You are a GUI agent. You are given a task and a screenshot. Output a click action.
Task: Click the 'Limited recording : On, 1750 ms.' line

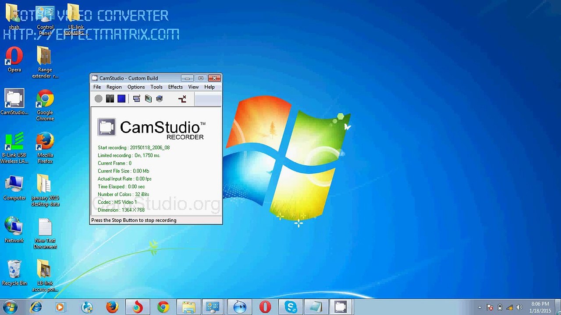(129, 155)
